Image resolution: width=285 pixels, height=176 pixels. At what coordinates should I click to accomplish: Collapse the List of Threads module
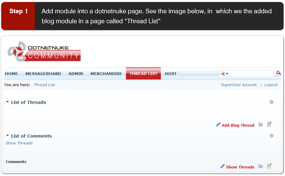tap(271, 102)
